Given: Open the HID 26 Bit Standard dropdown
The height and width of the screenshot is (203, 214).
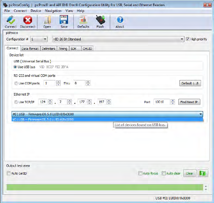Looking at the screenshot, I should coord(118,39).
